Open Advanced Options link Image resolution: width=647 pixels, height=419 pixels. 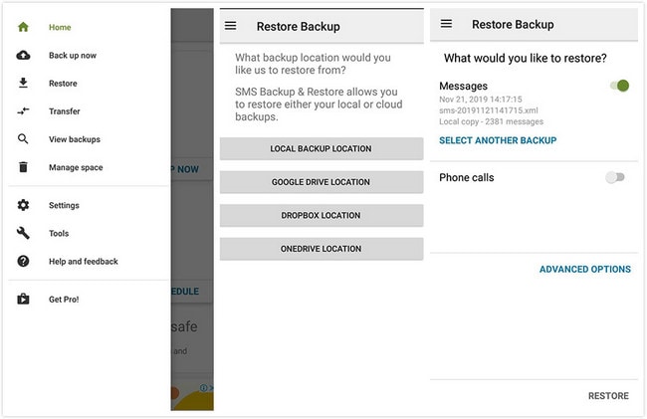coord(585,270)
